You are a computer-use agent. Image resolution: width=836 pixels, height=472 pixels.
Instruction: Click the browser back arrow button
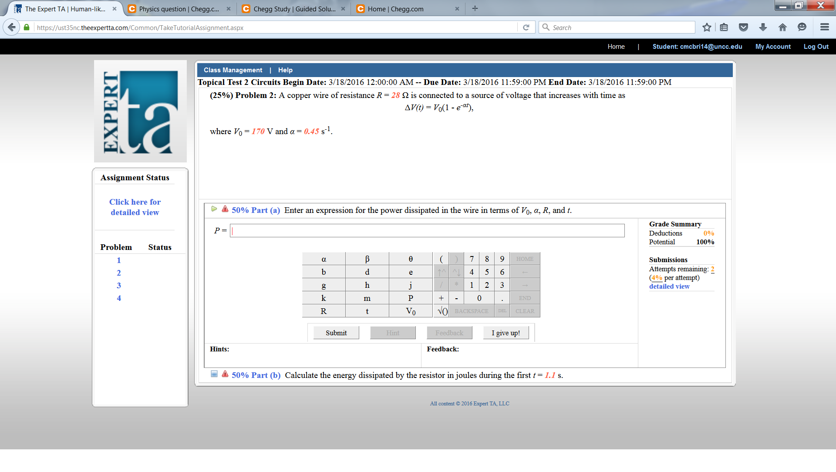[x=12, y=27]
